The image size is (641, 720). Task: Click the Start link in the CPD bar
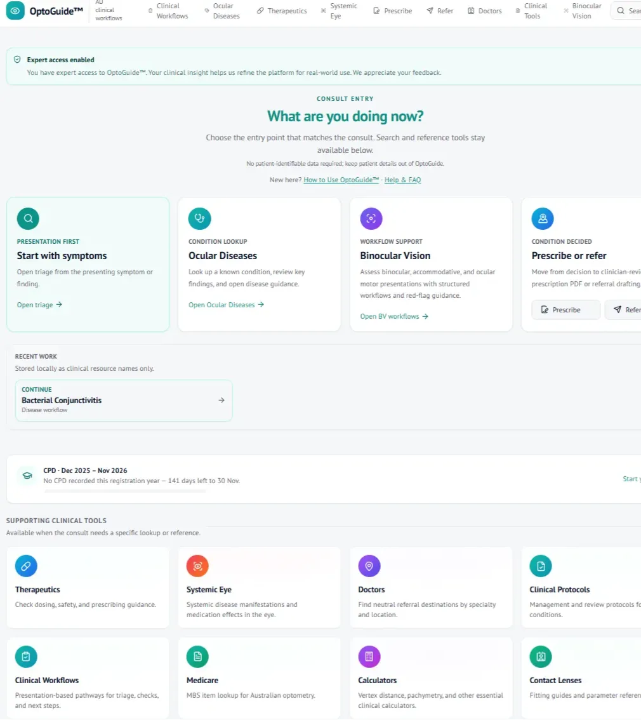pyautogui.click(x=631, y=479)
